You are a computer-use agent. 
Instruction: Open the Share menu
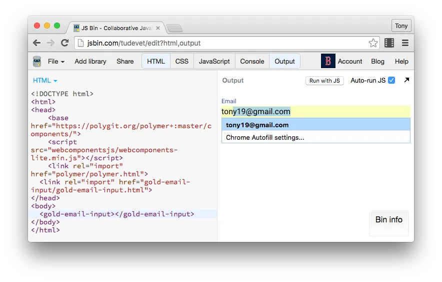125,61
